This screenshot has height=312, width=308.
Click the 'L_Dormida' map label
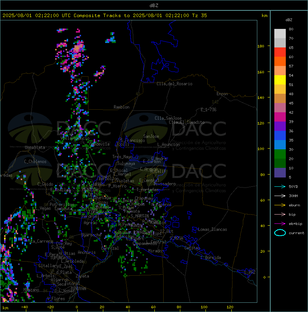(x=211, y=258)
